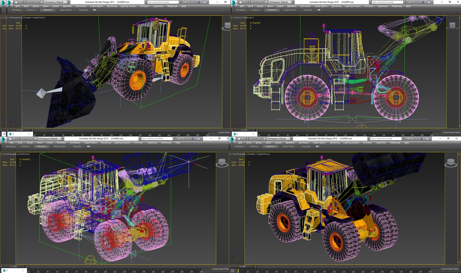Open Graph Editors menu in Front window

321,6
